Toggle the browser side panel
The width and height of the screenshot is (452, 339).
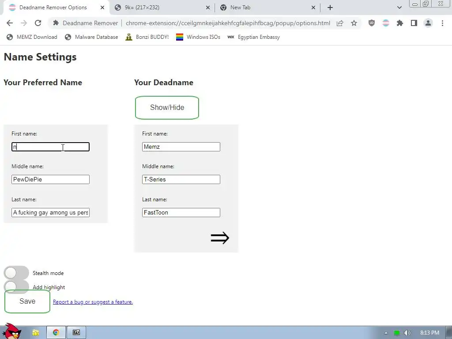414,23
